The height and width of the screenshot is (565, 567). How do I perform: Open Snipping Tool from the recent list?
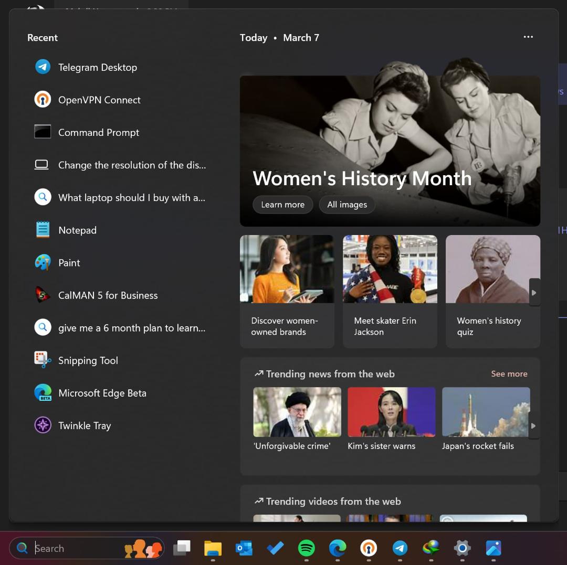[x=76, y=360]
